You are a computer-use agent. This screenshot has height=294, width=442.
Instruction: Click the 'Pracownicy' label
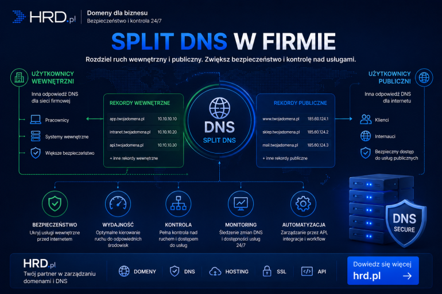click(x=57, y=120)
